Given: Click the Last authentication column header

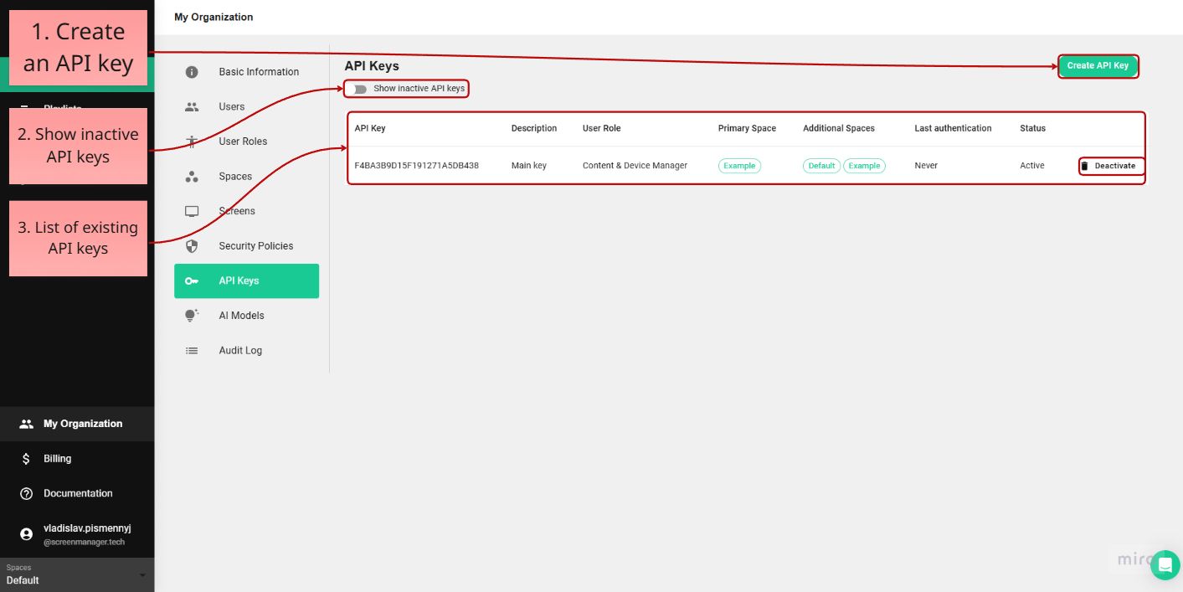Looking at the screenshot, I should 953,129.
